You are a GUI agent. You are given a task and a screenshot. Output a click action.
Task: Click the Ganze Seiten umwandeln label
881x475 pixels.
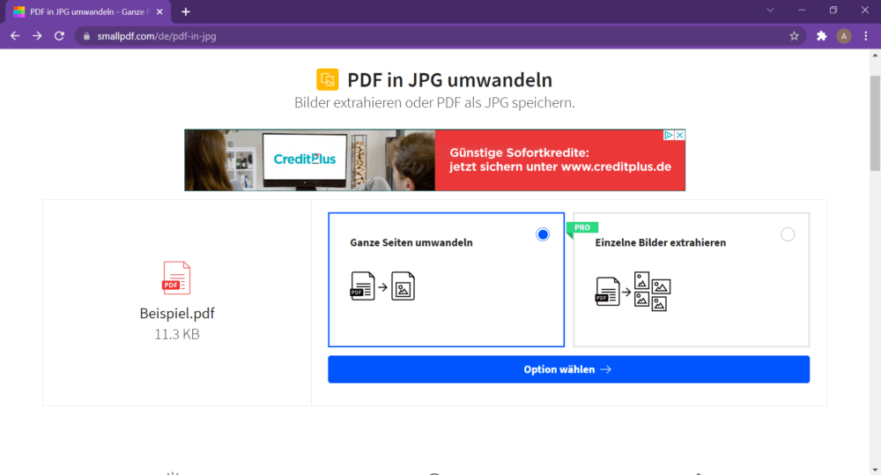(411, 243)
